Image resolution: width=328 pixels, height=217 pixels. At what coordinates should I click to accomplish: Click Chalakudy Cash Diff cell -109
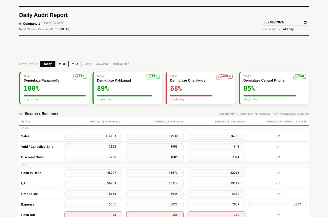point(216,215)
